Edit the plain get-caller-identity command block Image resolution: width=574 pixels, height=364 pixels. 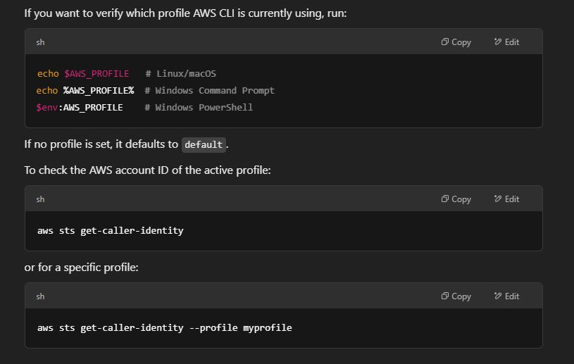coord(506,199)
